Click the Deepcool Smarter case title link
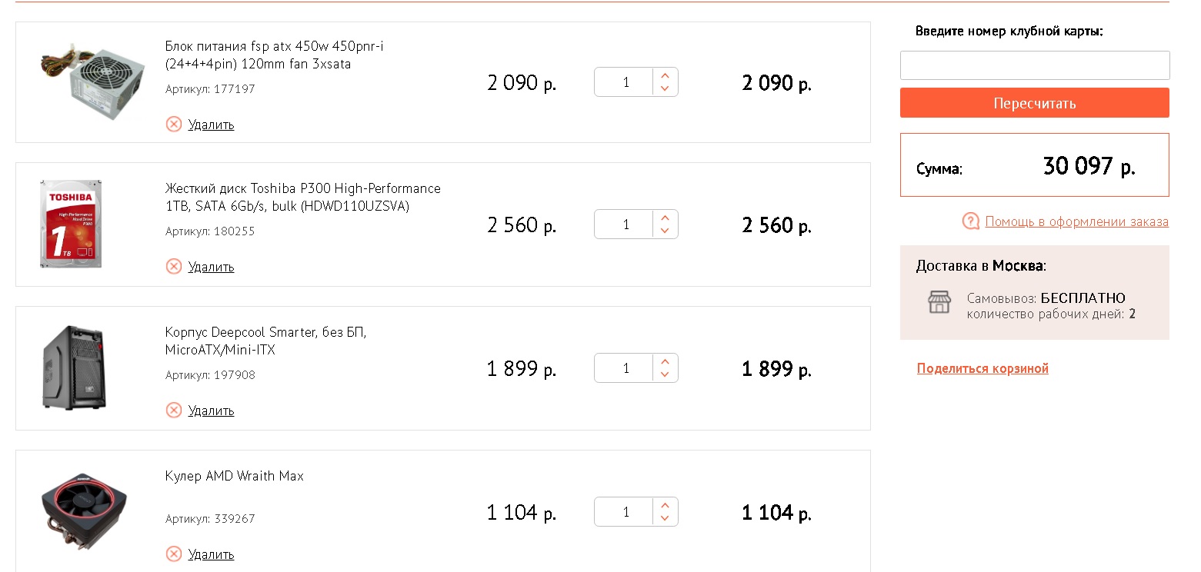This screenshot has height=572, width=1201. click(x=265, y=341)
